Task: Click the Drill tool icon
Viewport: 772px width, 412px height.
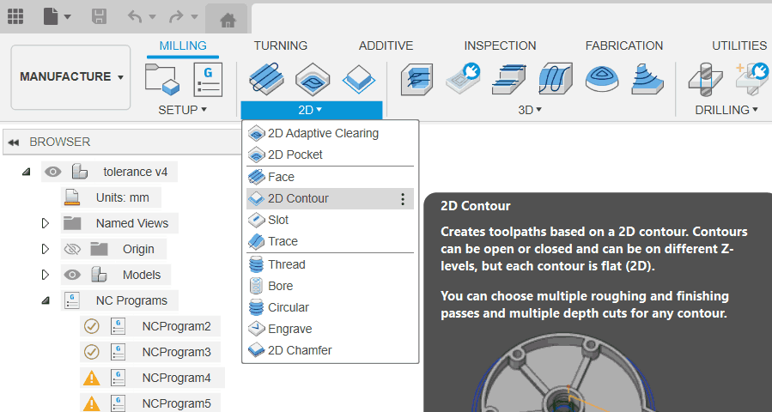Action: point(705,79)
